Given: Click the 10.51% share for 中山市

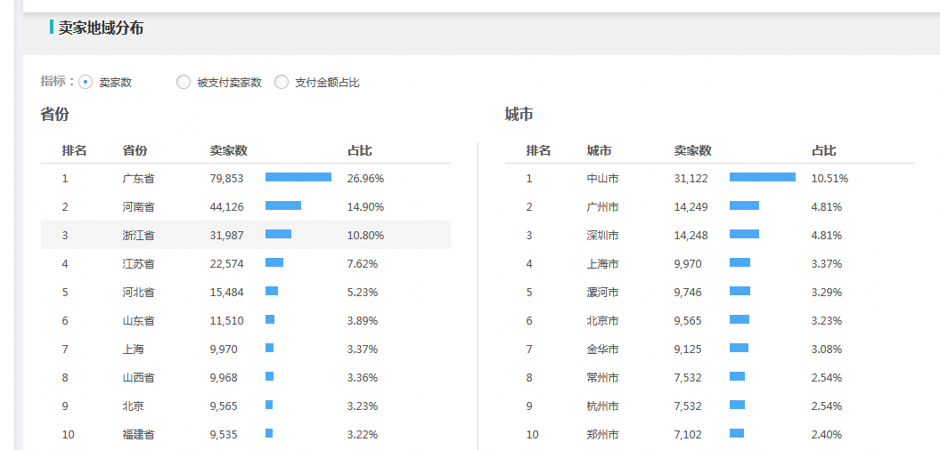Looking at the screenshot, I should click(830, 179).
